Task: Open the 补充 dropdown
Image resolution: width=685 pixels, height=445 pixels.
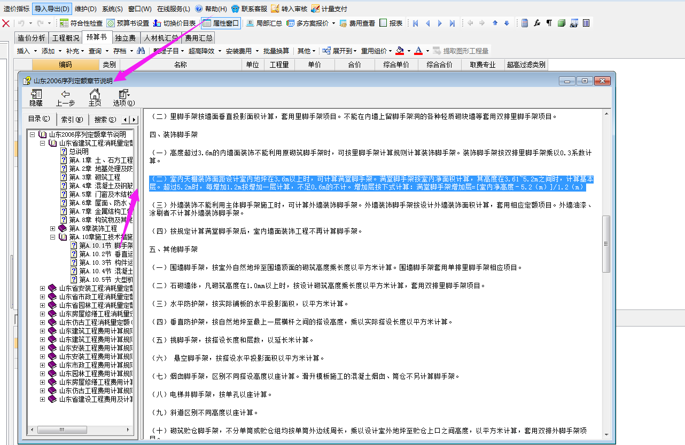Action: (x=75, y=51)
